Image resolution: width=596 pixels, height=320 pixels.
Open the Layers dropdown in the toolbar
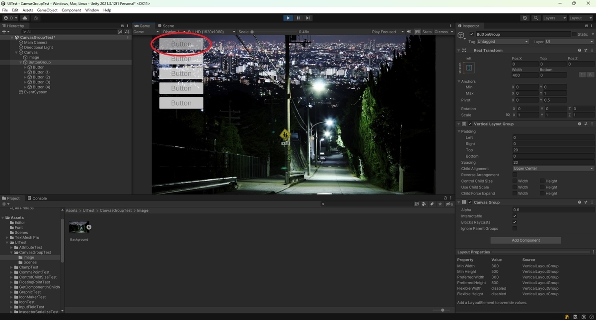(554, 18)
